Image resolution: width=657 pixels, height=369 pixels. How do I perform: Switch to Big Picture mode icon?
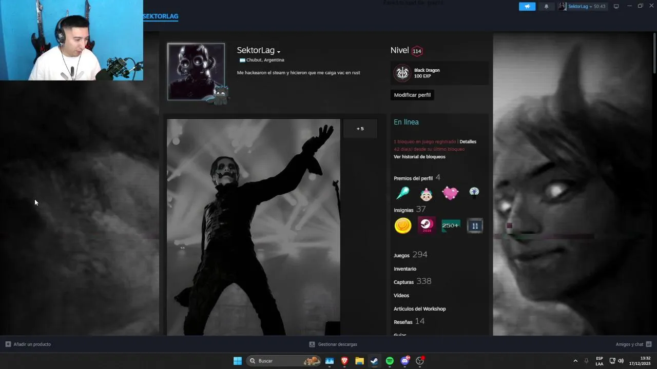616,6
